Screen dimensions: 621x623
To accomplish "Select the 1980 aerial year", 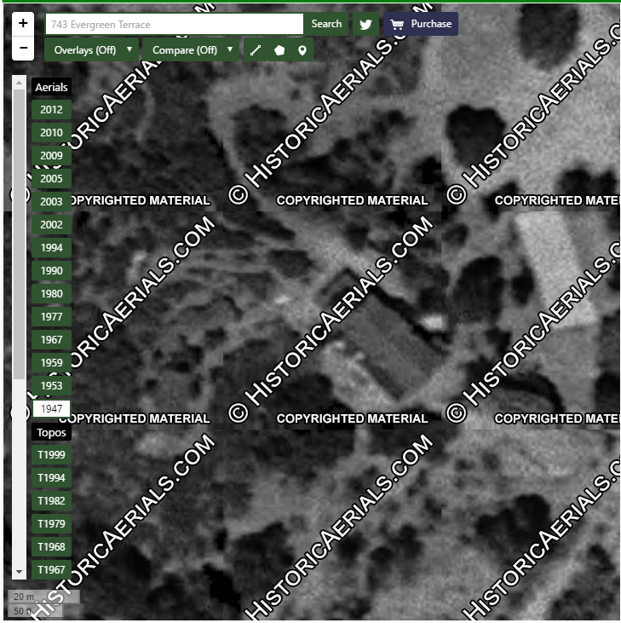I will pos(51,294).
